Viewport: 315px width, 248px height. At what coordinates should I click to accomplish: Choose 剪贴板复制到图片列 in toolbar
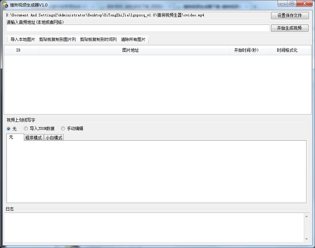click(58, 40)
